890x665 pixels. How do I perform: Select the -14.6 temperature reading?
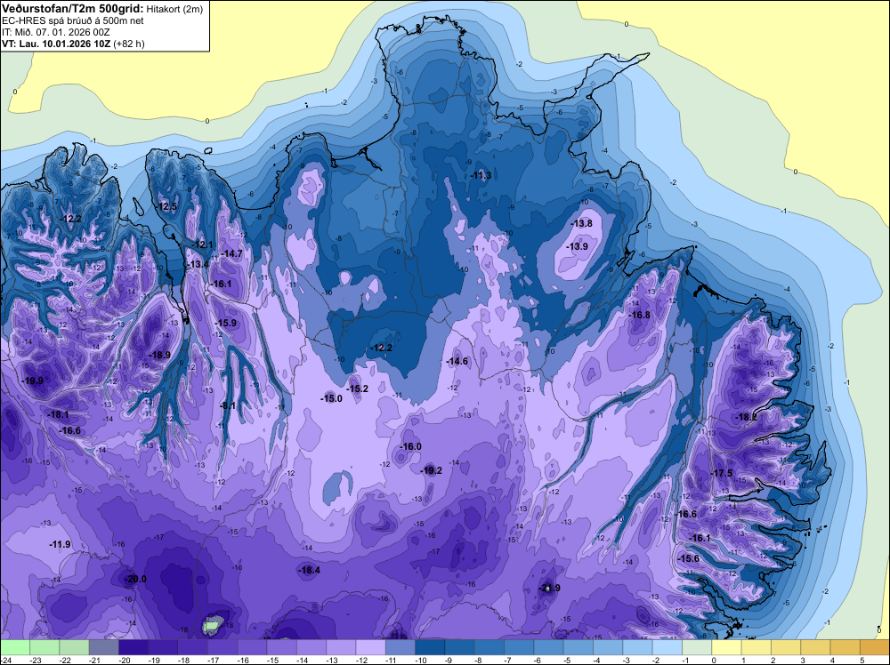click(457, 361)
